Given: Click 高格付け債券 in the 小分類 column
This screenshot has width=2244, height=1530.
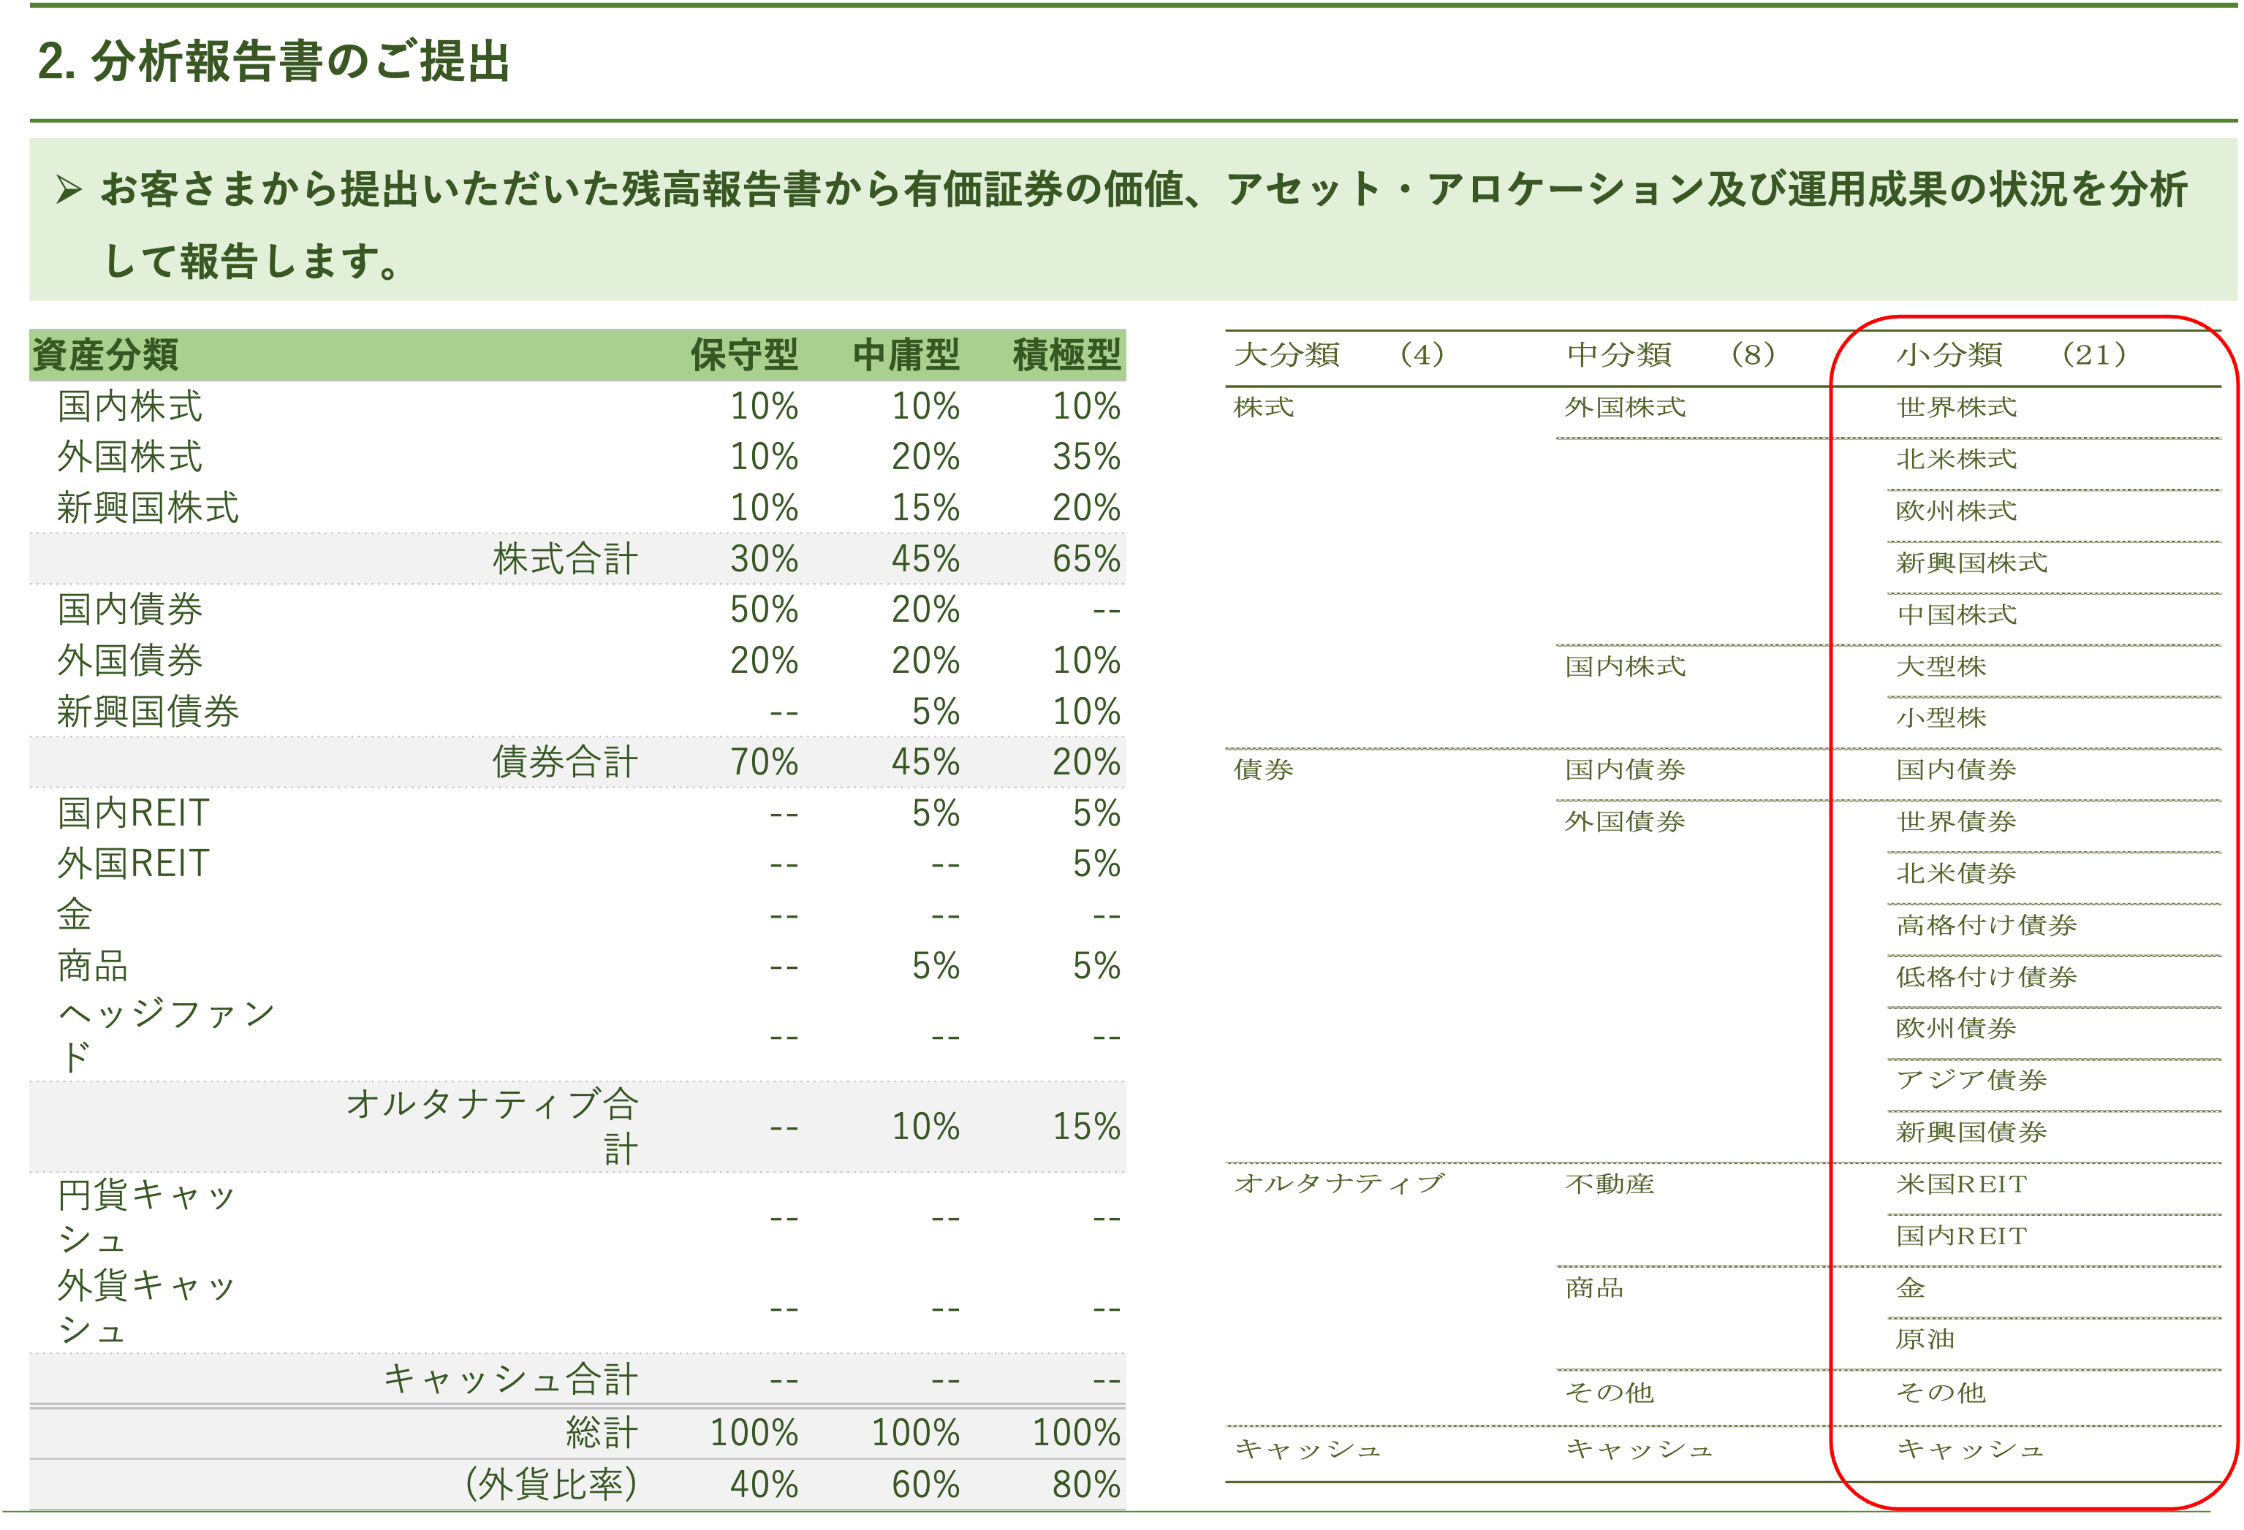Looking at the screenshot, I should (1986, 925).
